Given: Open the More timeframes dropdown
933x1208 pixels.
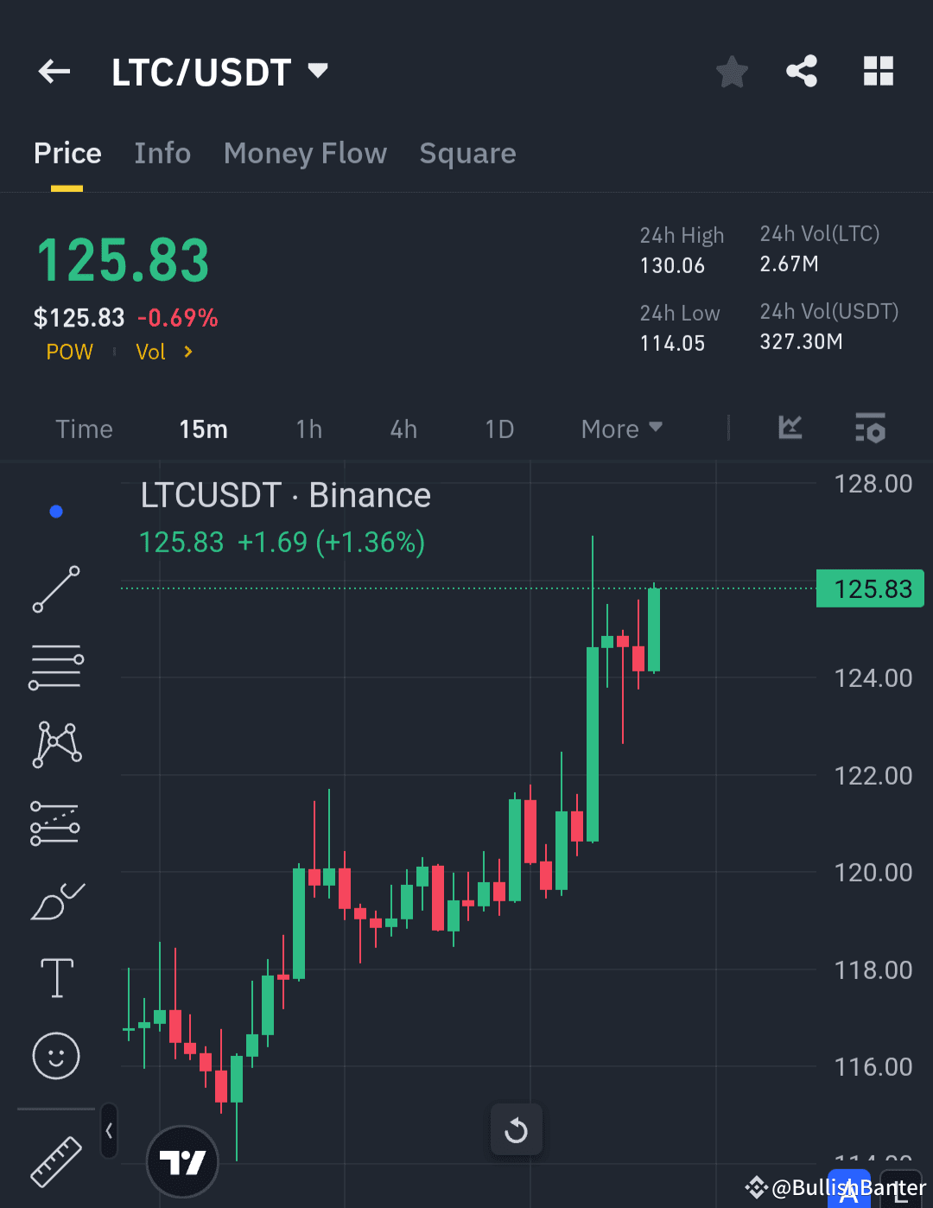Looking at the screenshot, I should coord(620,429).
